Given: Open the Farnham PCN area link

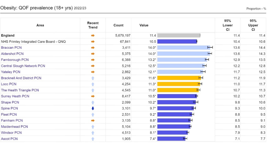Looking at the screenshot, I should pos(12,120).
